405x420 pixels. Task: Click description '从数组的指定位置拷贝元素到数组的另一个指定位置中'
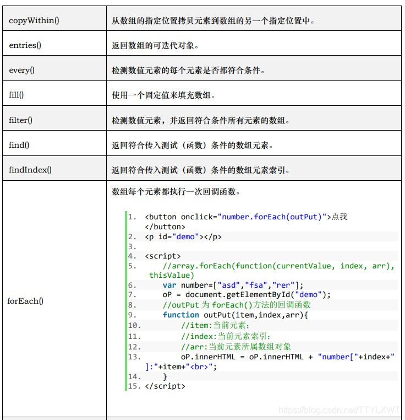(213, 20)
